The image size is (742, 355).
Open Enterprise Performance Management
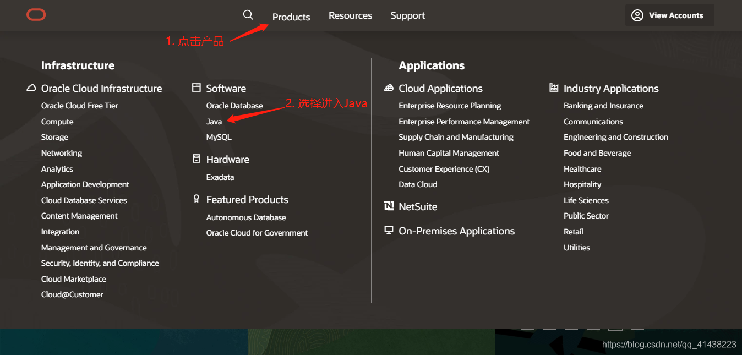coord(465,122)
